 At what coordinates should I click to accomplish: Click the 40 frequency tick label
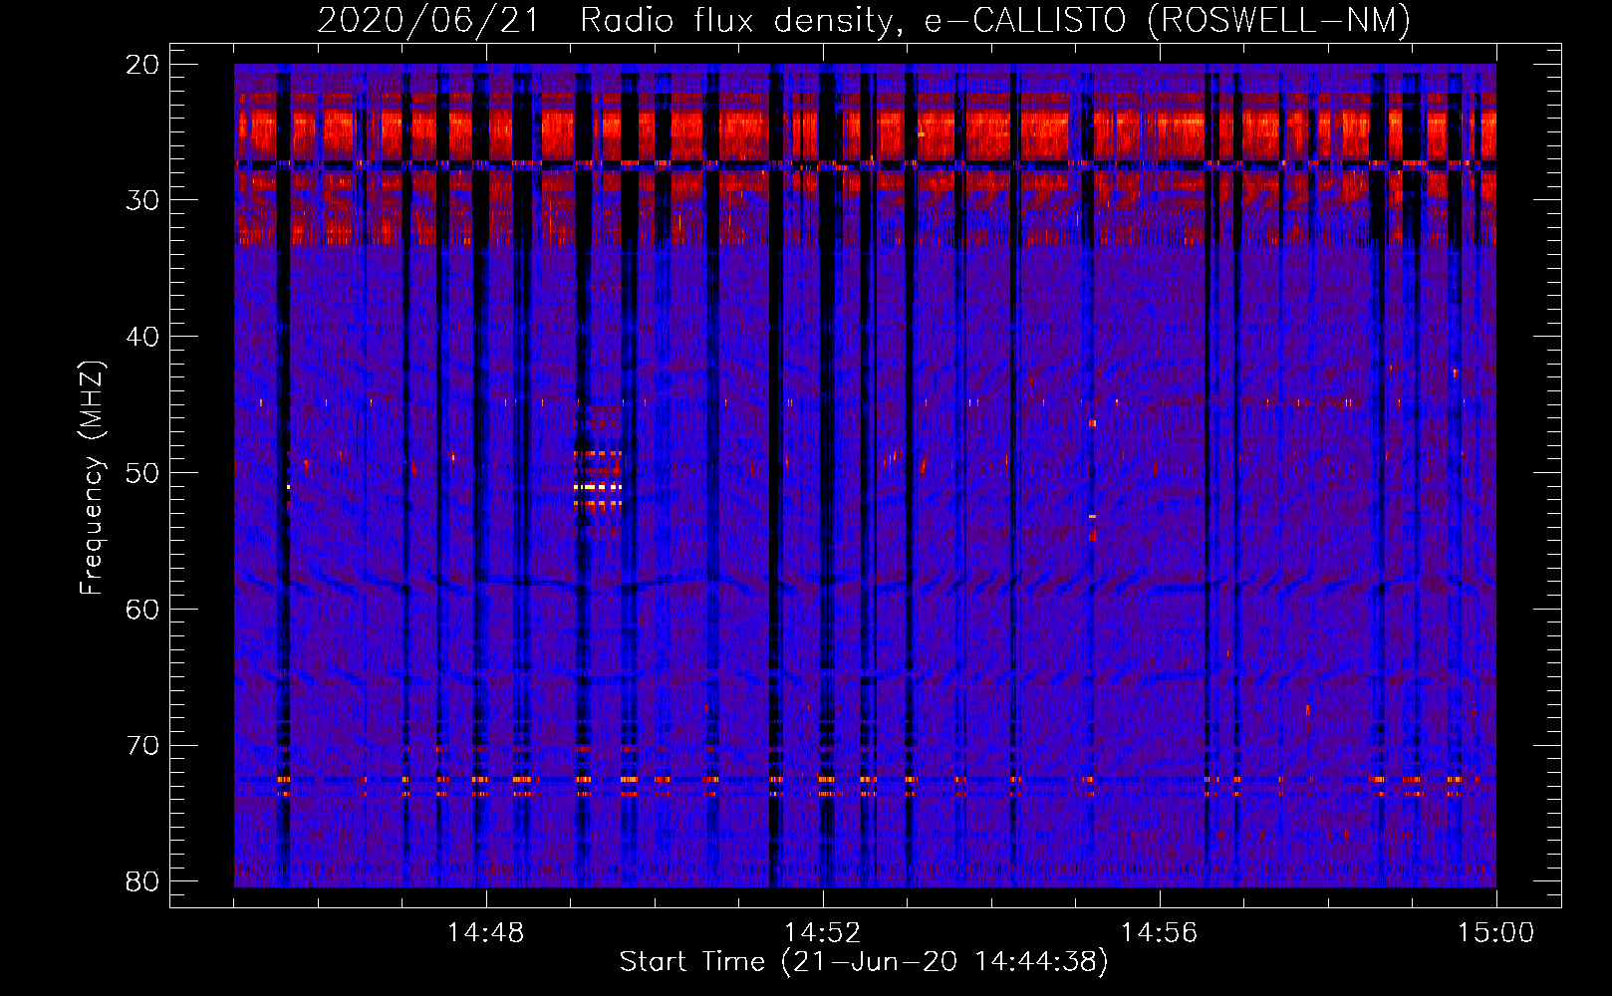pos(142,337)
